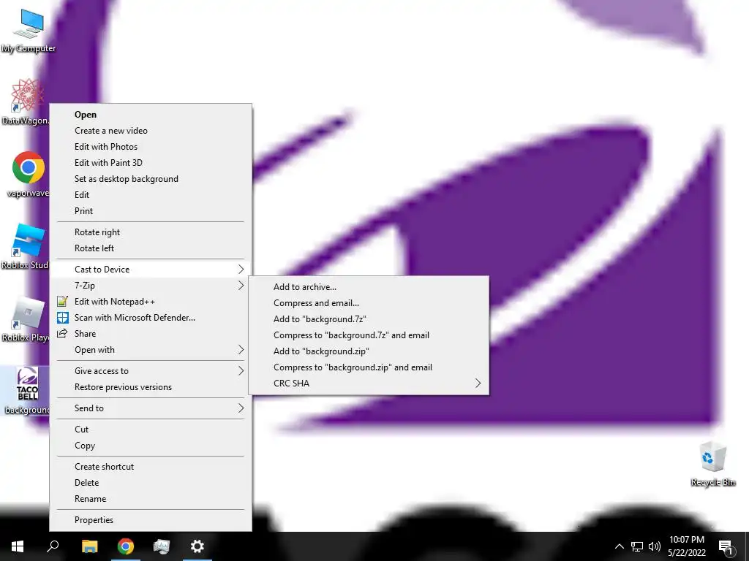Choose Compress to "background.zip" and email
The image size is (749, 561).
(369, 367)
